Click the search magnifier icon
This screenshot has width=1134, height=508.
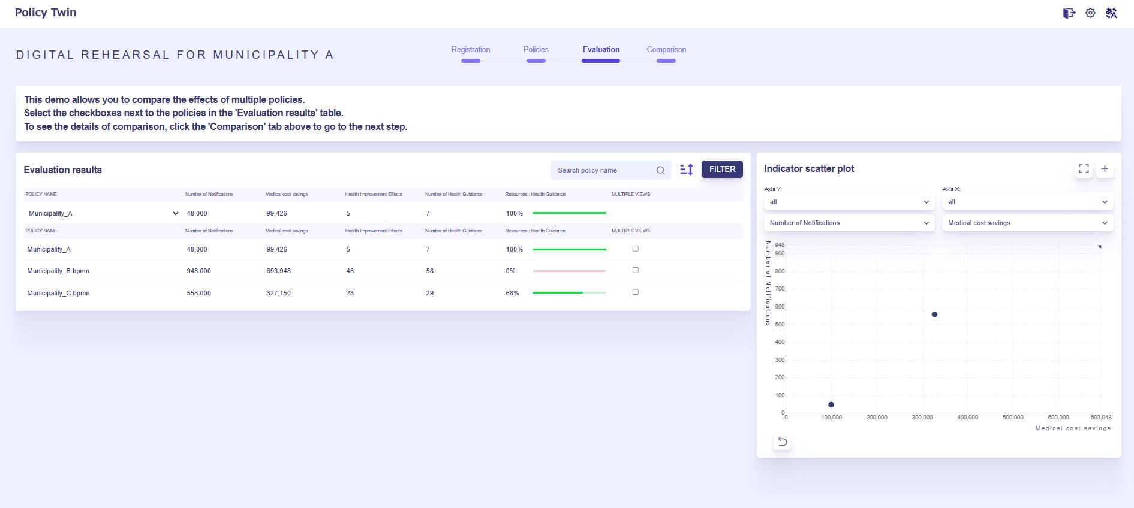click(x=660, y=170)
